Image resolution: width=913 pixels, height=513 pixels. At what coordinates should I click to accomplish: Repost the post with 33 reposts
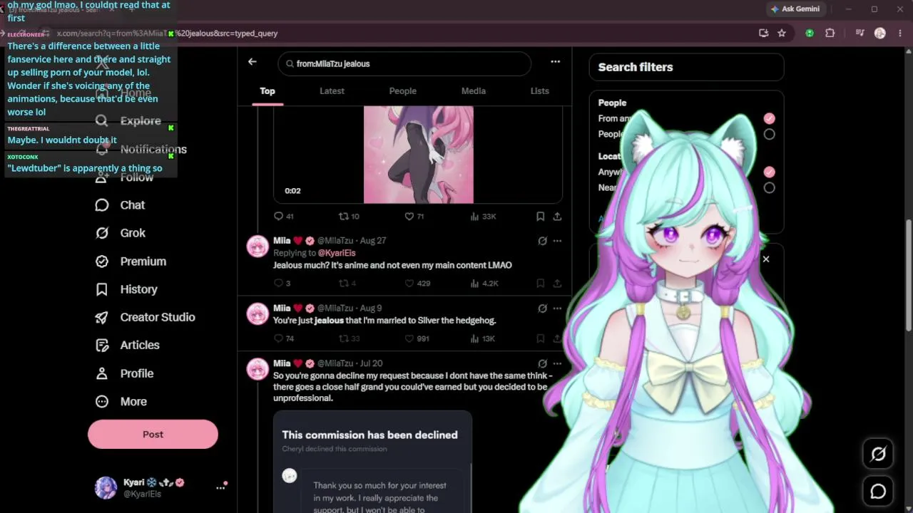349,339
